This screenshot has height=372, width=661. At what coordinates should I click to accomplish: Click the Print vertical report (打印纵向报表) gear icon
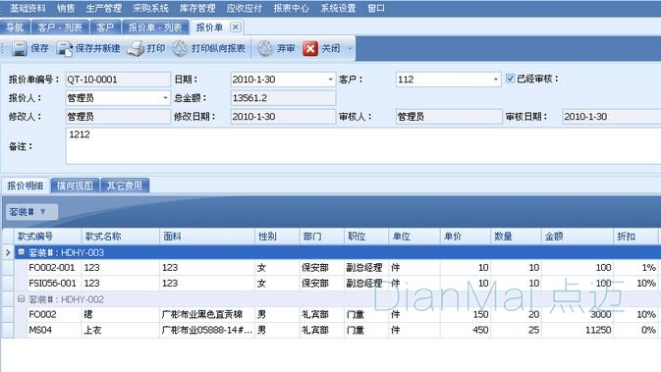(180, 48)
